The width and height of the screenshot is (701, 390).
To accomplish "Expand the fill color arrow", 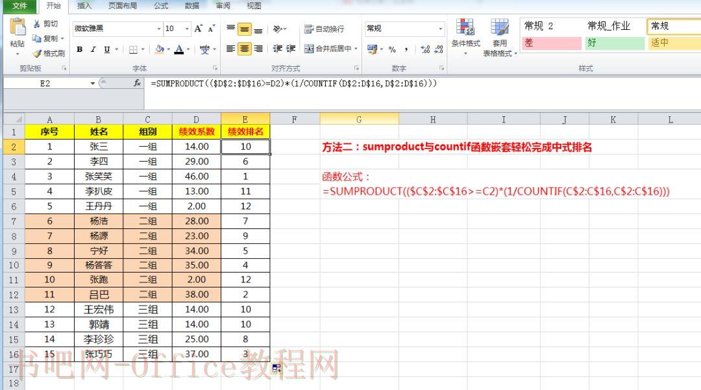I will (169, 49).
